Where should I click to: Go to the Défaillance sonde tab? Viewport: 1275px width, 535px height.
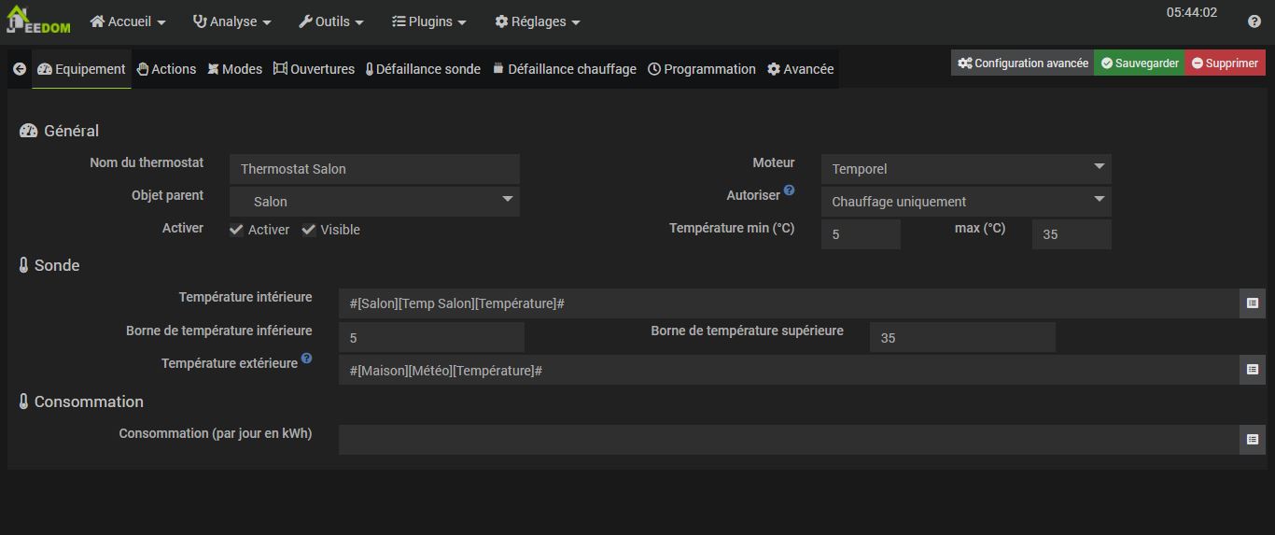[x=423, y=69]
